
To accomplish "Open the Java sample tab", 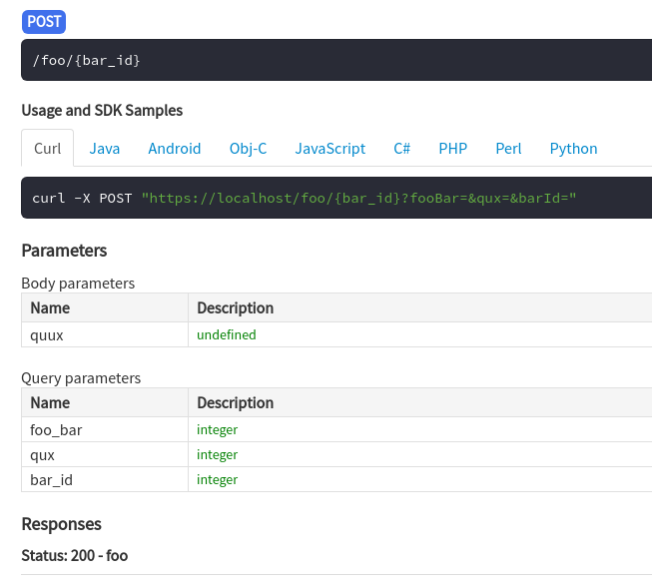I will pyautogui.click(x=104, y=149).
